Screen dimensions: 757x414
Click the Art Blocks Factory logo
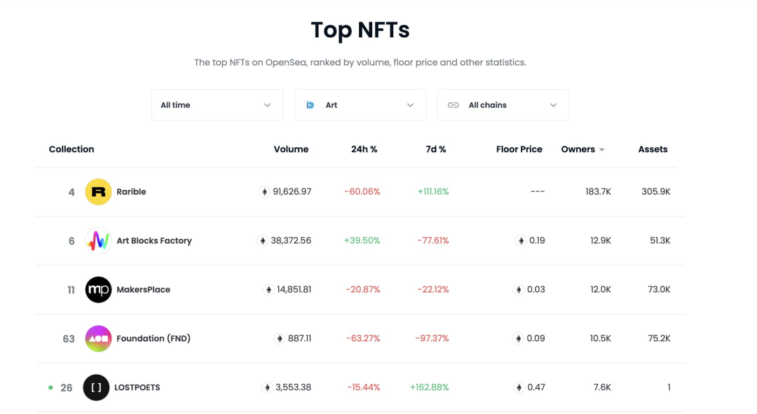point(98,241)
